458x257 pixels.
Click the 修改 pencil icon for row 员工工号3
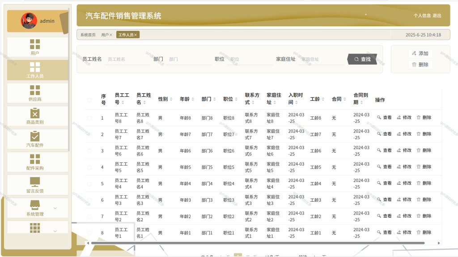[399, 199]
